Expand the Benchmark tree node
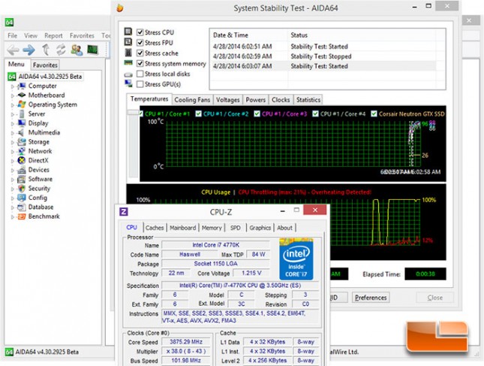The height and width of the screenshot is (366, 484). [x=12, y=217]
